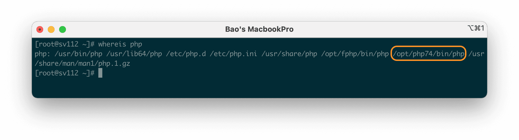Click the highlighted /opt/php74/bin/php path
This screenshot has height=140, width=519.
428,54
